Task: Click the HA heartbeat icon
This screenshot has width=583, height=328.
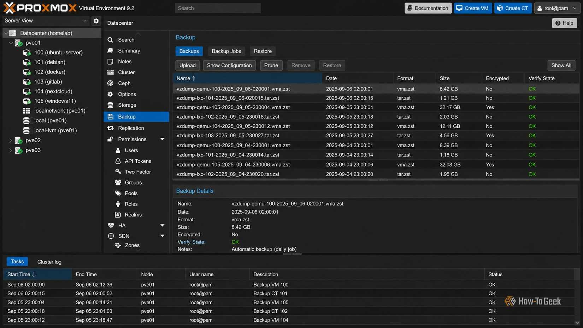Action: [x=111, y=225]
